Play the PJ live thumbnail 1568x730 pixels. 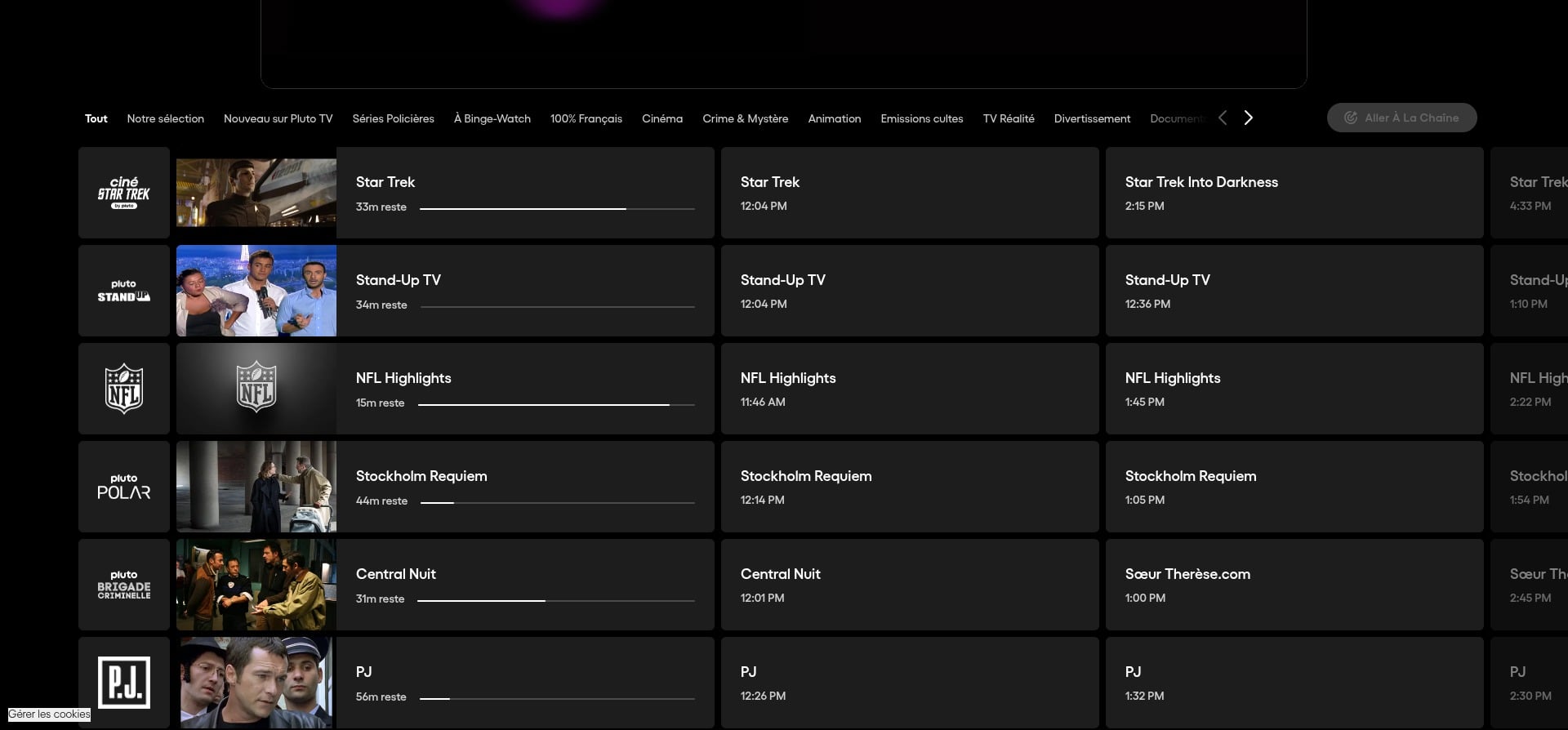click(x=256, y=683)
